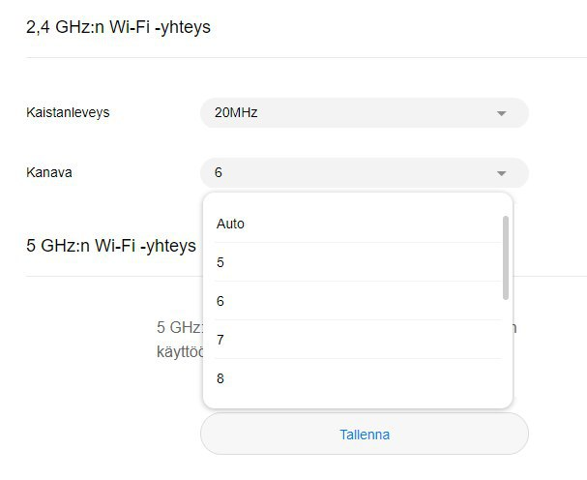Click the Kaistanleveys dropdown arrow icon

[x=501, y=113]
